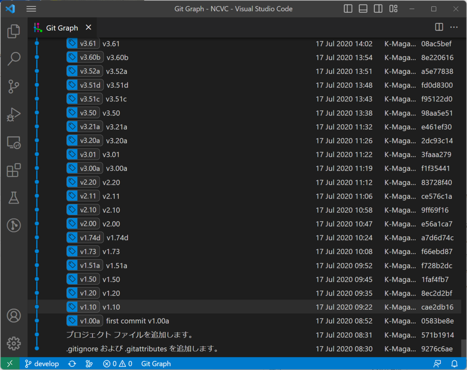Open the Remote Explorer view
The image size is (467, 370).
14,142
